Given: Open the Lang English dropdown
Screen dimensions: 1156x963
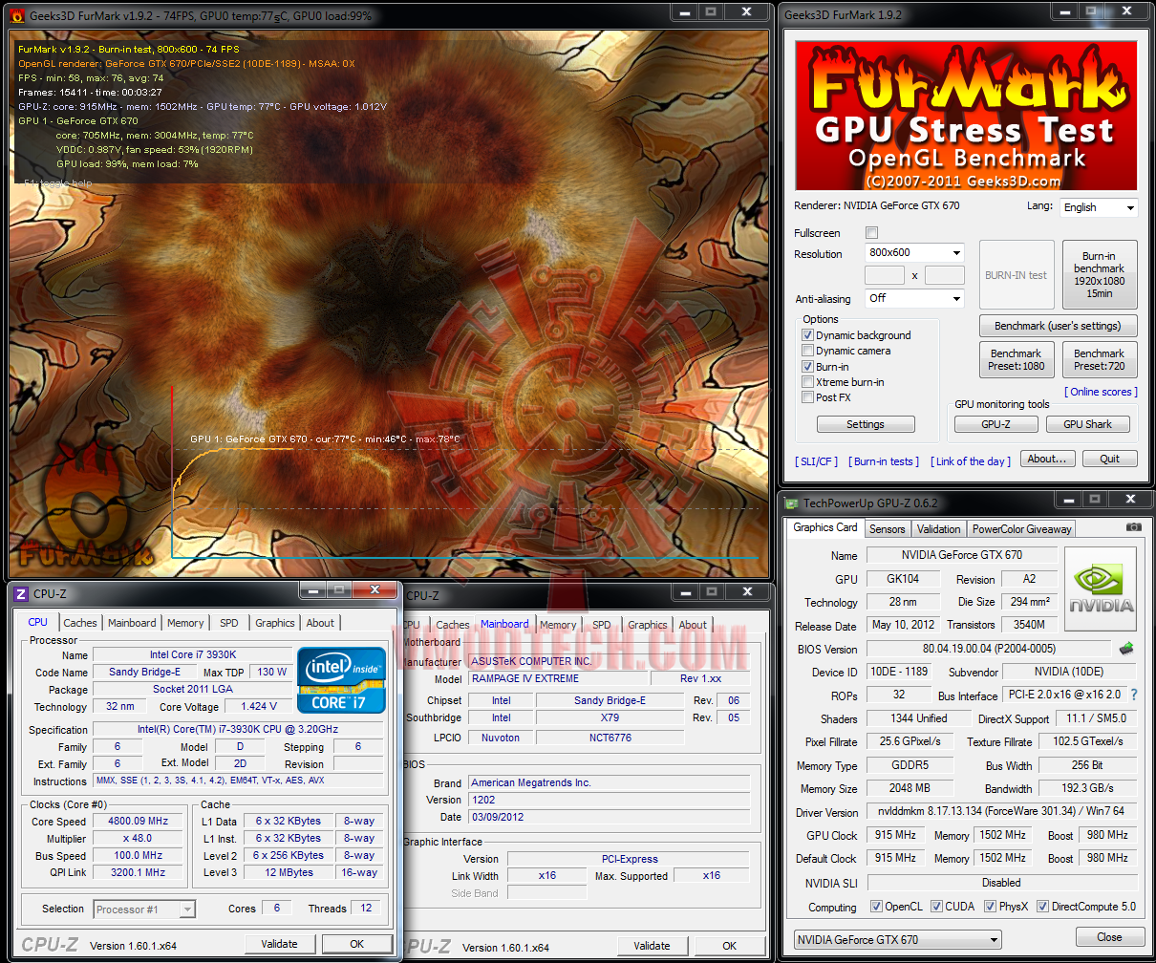Looking at the screenshot, I should pos(1099,207).
